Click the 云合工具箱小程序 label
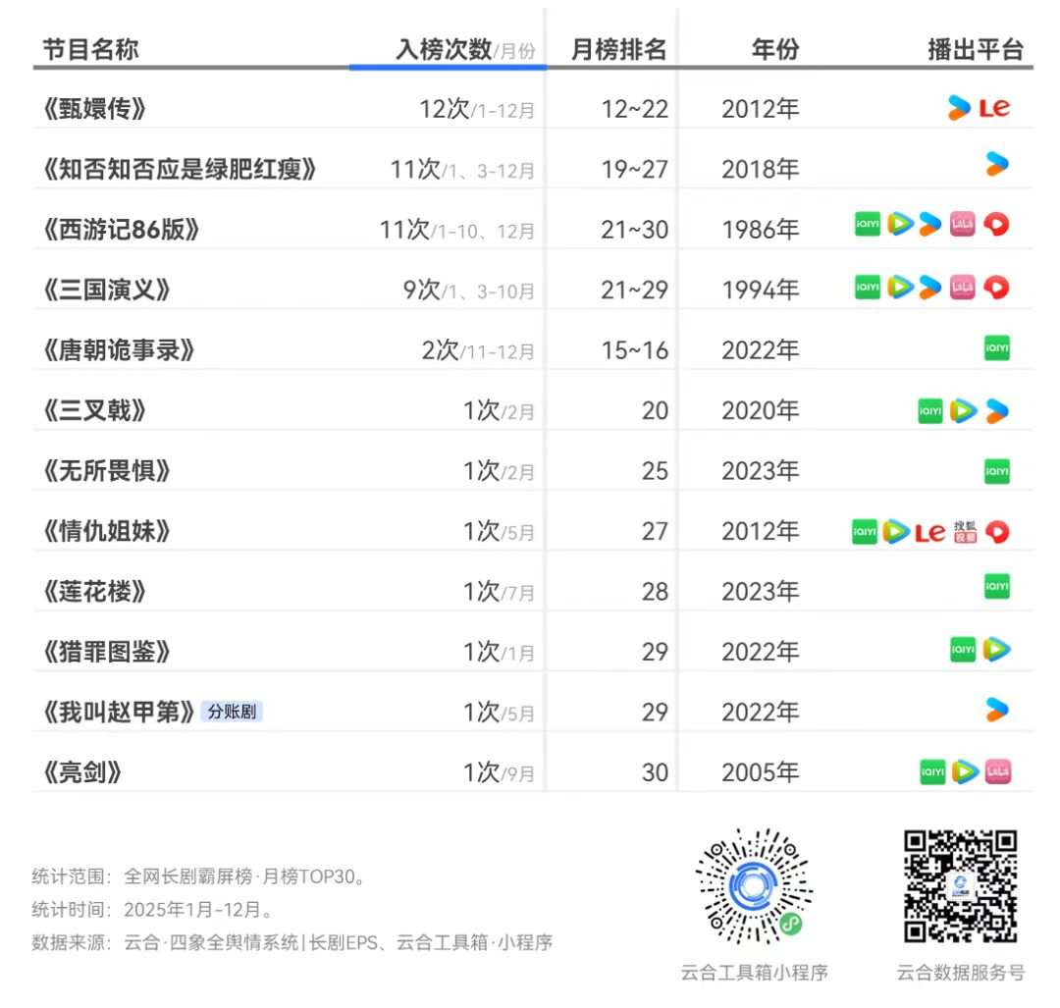 coord(756,973)
